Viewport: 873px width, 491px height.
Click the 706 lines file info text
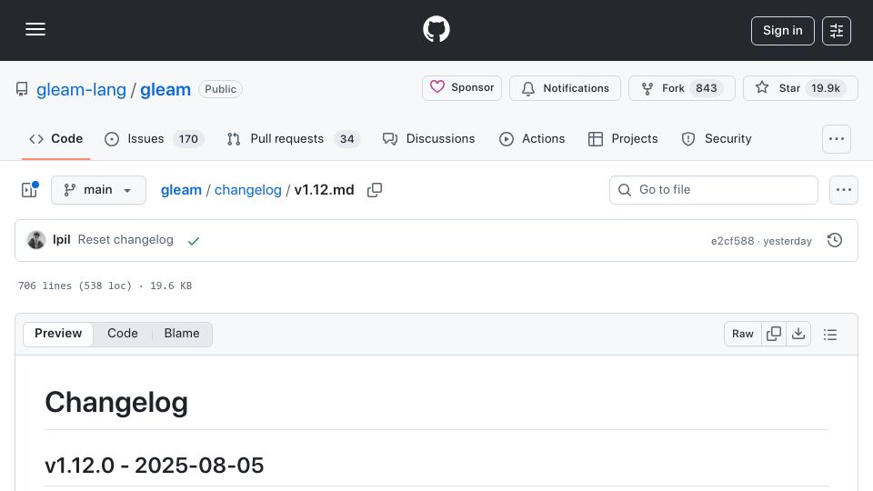pyautogui.click(x=105, y=286)
